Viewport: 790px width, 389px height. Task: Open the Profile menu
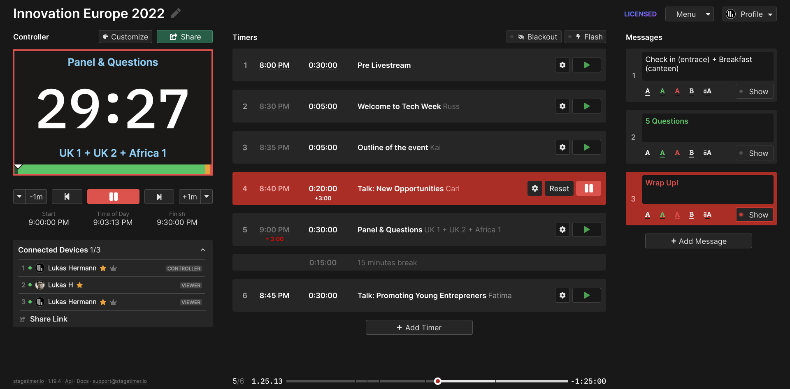749,14
